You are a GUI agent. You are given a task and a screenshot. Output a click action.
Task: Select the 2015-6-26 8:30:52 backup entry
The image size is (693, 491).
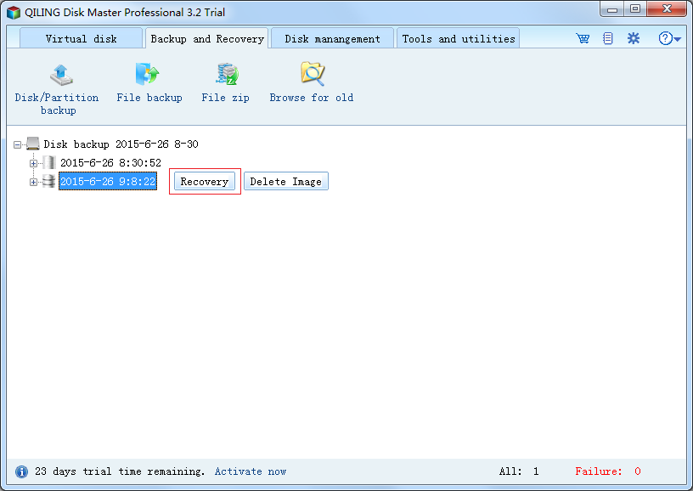110,162
